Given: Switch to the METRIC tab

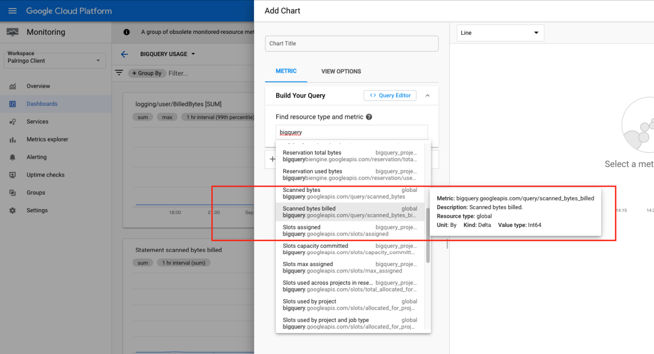Looking at the screenshot, I should point(286,71).
